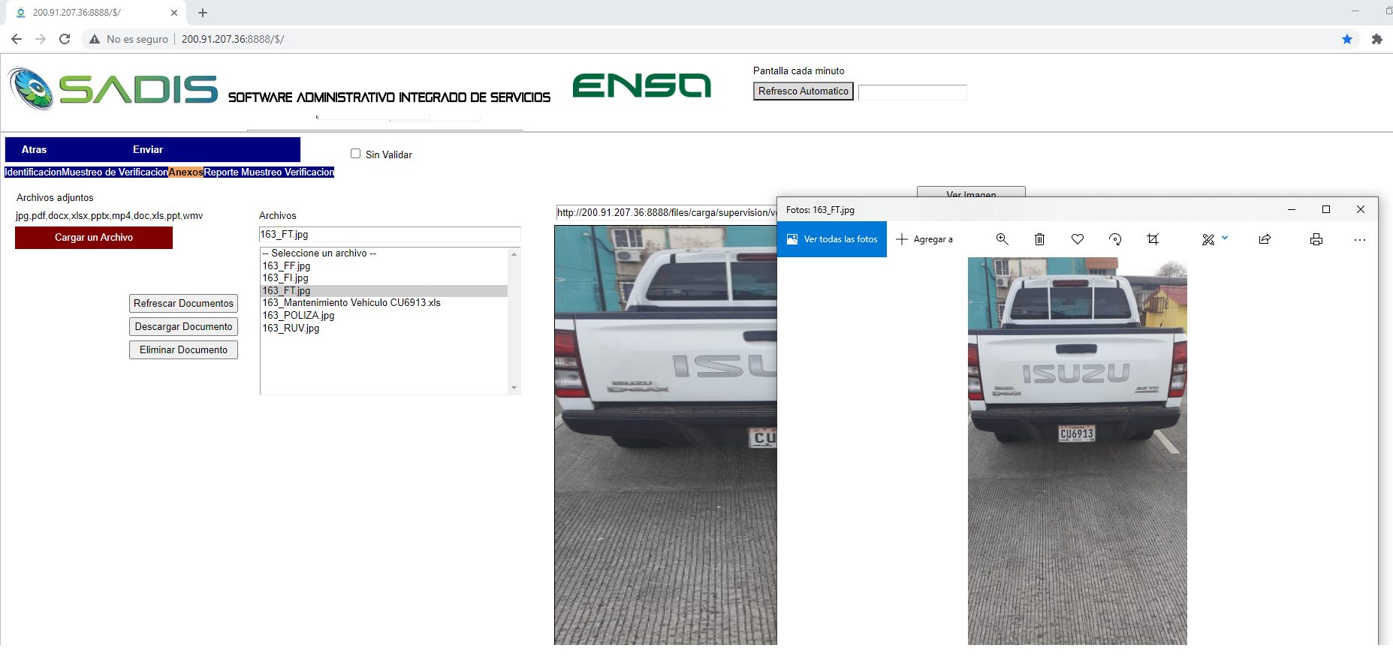Viewport: 1393px width, 657px height.
Task: Select the Anexos tab
Action: 185,172
